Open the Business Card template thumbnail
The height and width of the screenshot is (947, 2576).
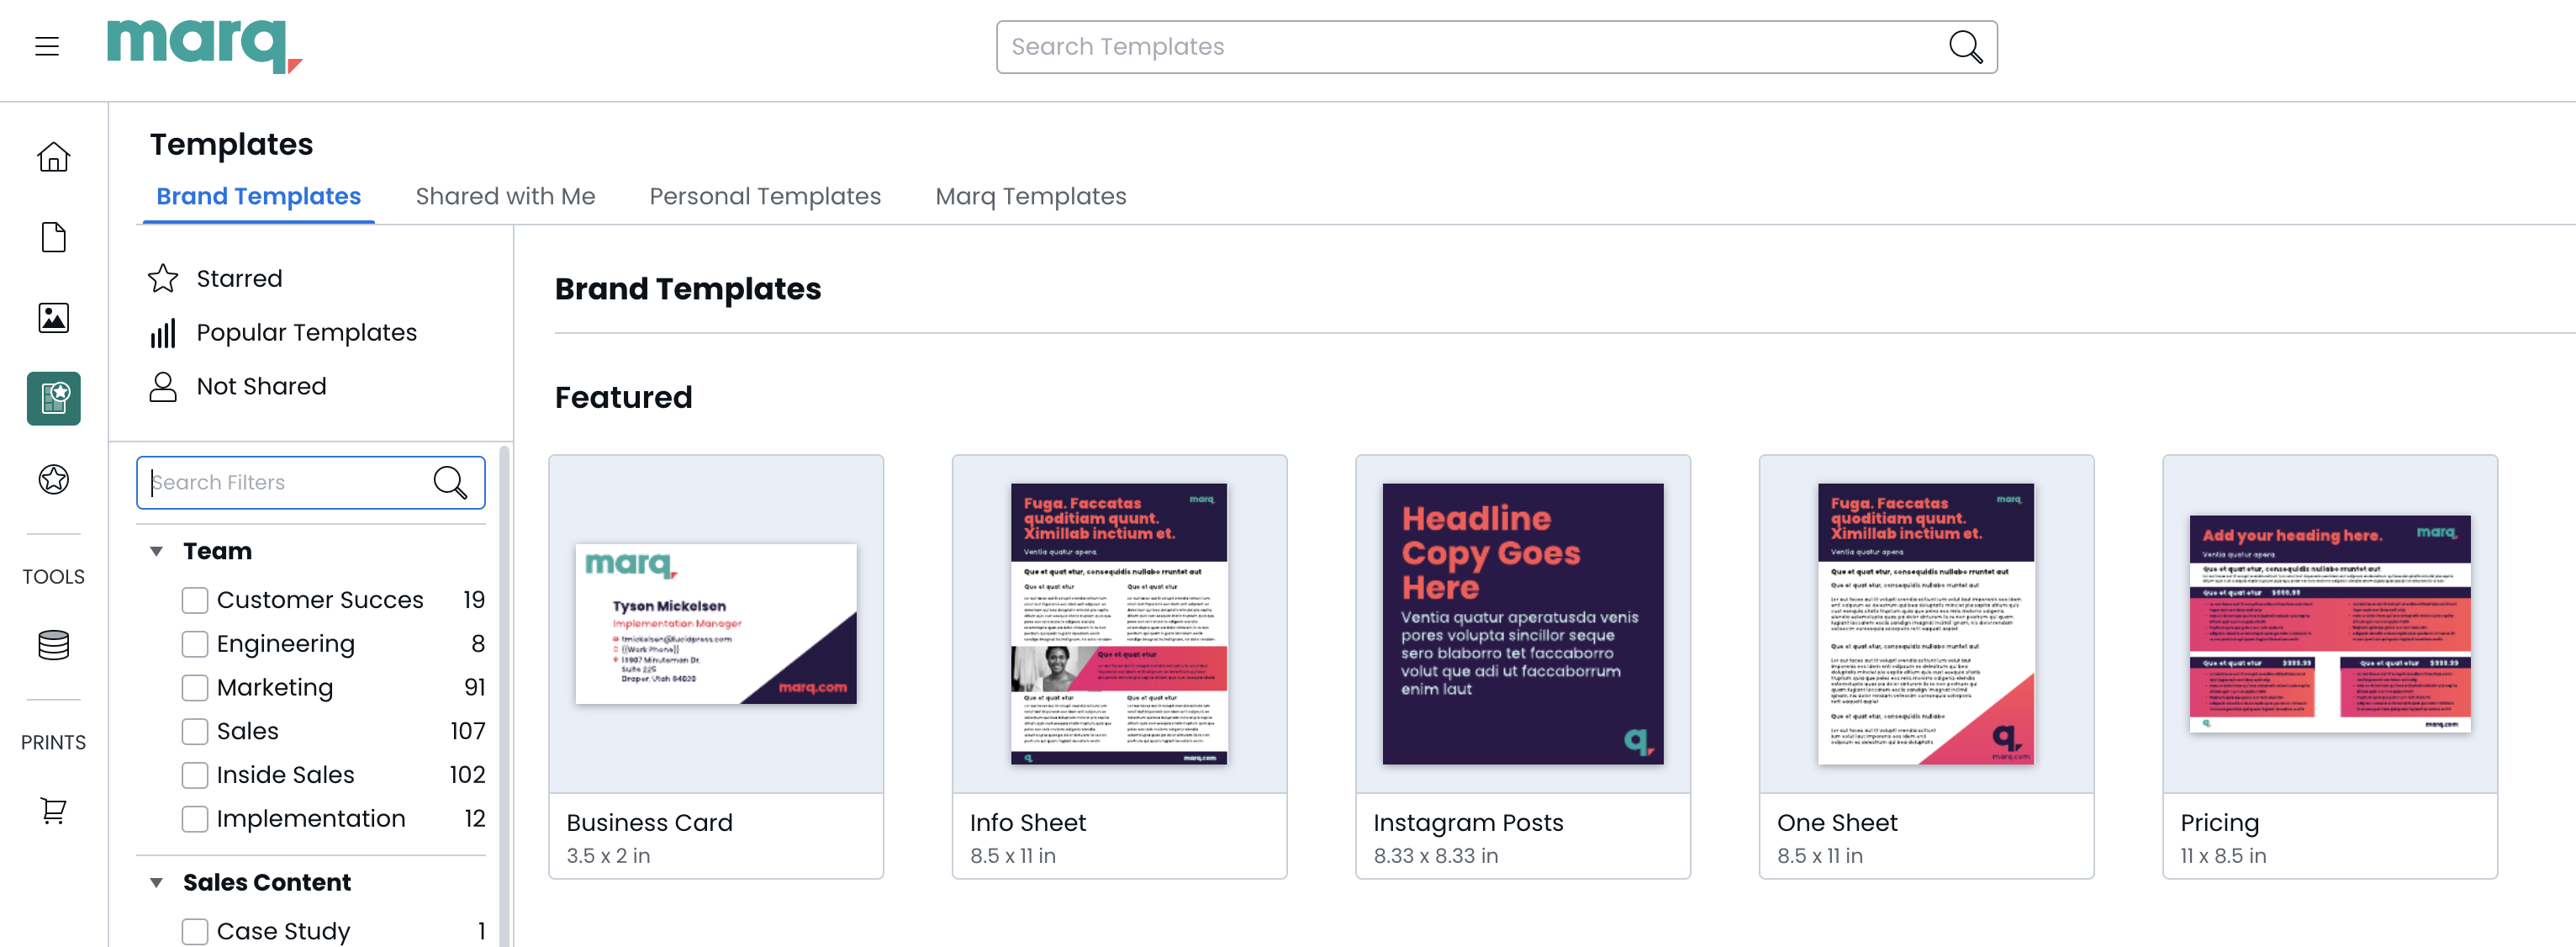coord(715,624)
